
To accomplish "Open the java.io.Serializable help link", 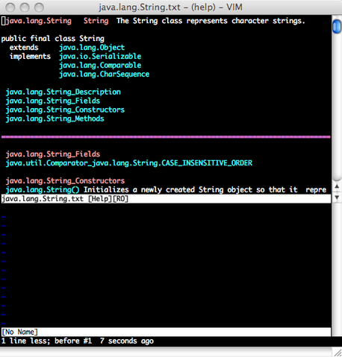I will coord(100,57).
